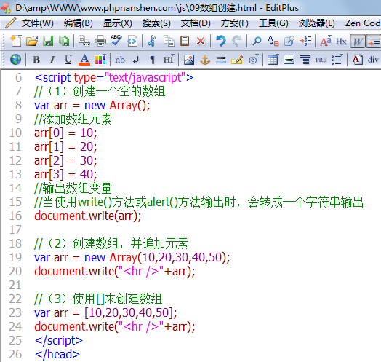
Task: Apply underline with the U icon
Action: [x=68, y=60]
